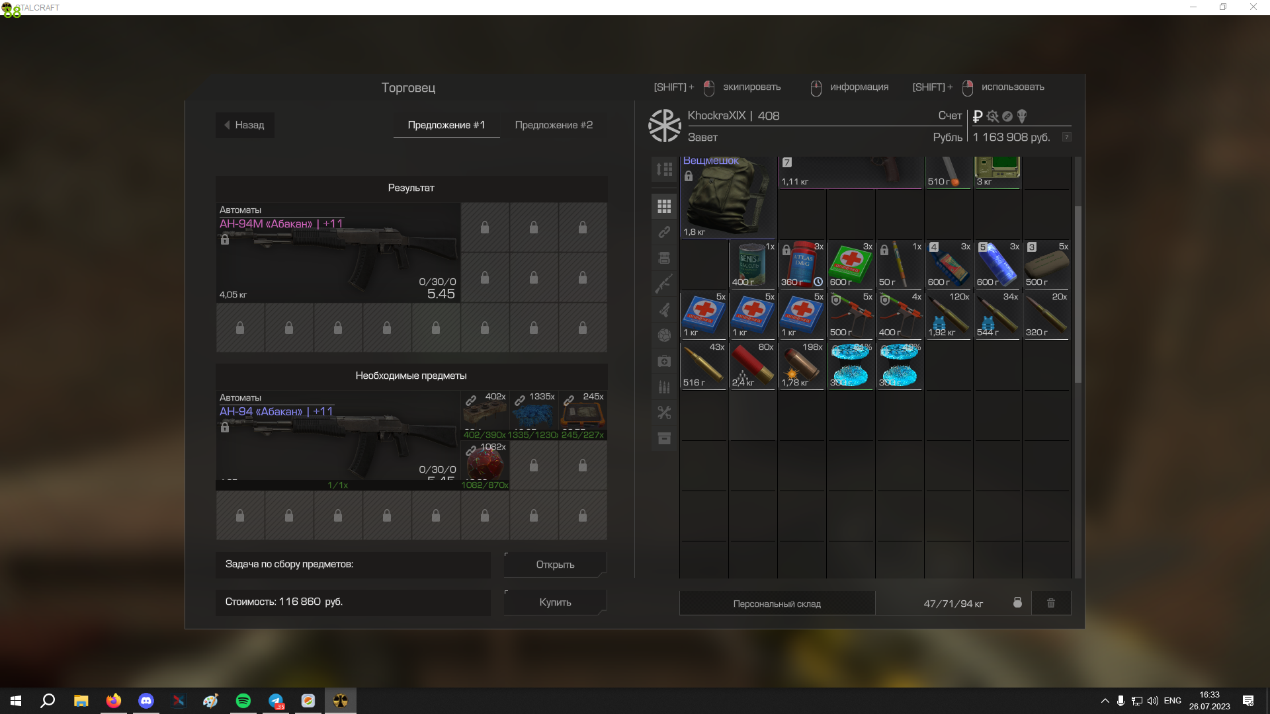The width and height of the screenshot is (1270, 714).
Task: Filter inventory by medkit category icon
Action: (664, 361)
